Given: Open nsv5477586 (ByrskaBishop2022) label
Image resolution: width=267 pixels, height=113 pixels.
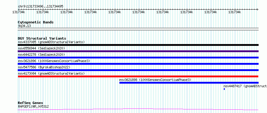Looking at the screenshot, I should click(44, 67).
